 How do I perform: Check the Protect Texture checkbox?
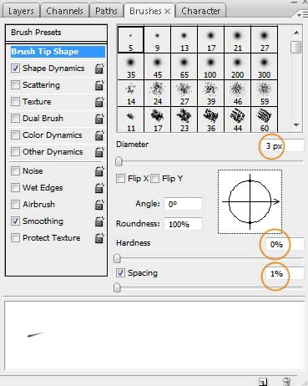point(15,238)
